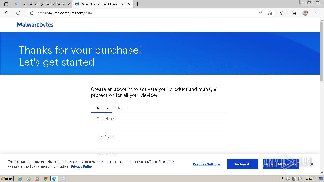Open media player taskbar icon
The height and width of the screenshot is (182, 324).
37,179
